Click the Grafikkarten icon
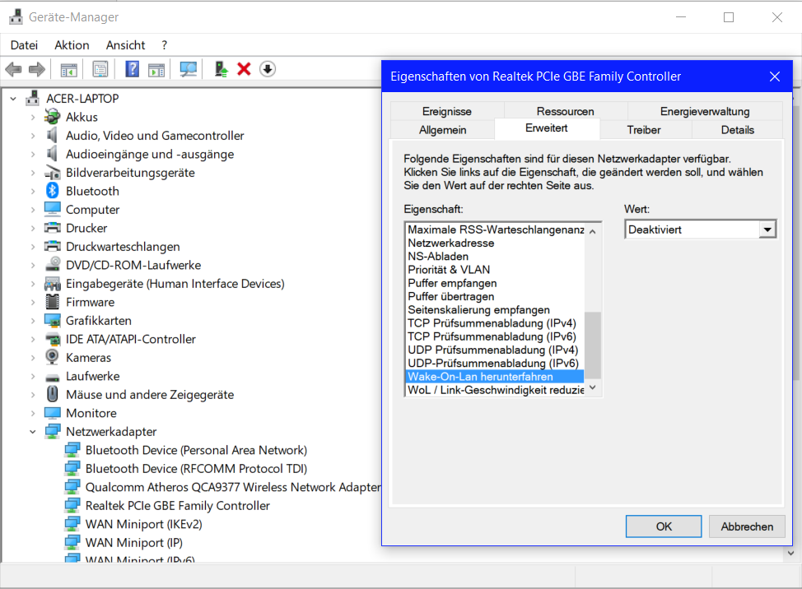The width and height of the screenshot is (802, 589). pyautogui.click(x=52, y=320)
